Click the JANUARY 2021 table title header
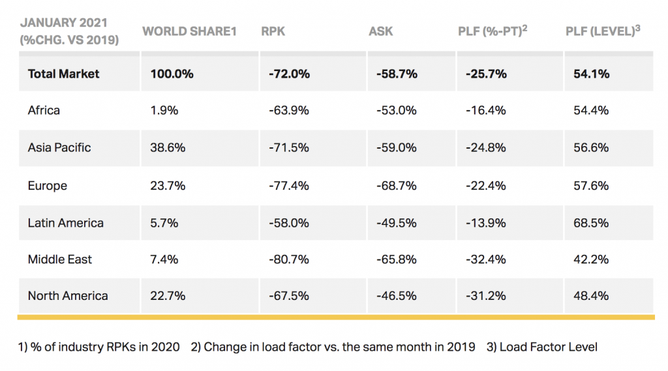Viewport: 668px width, 371px height. (x=69, y=31)
